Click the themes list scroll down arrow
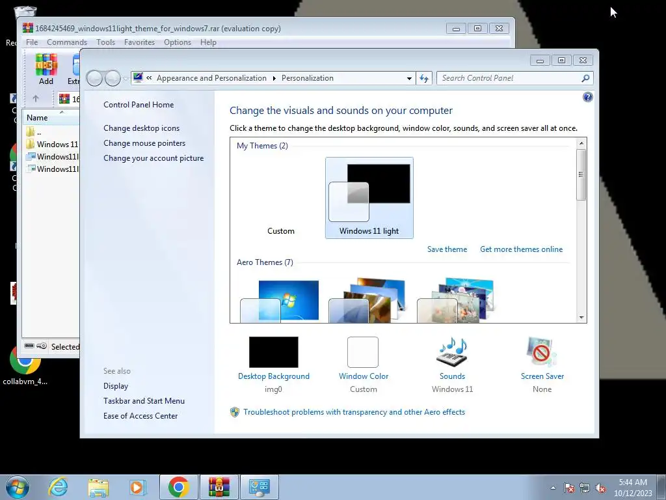The width and height of the screenshot is (666, 500). point(581,317)
